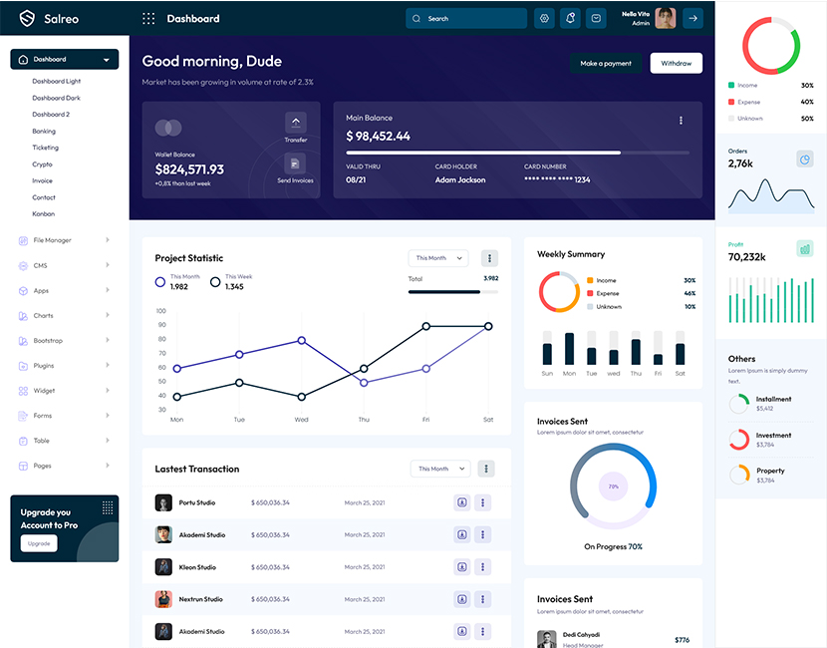Open the messages envelope icon in header

596,18
